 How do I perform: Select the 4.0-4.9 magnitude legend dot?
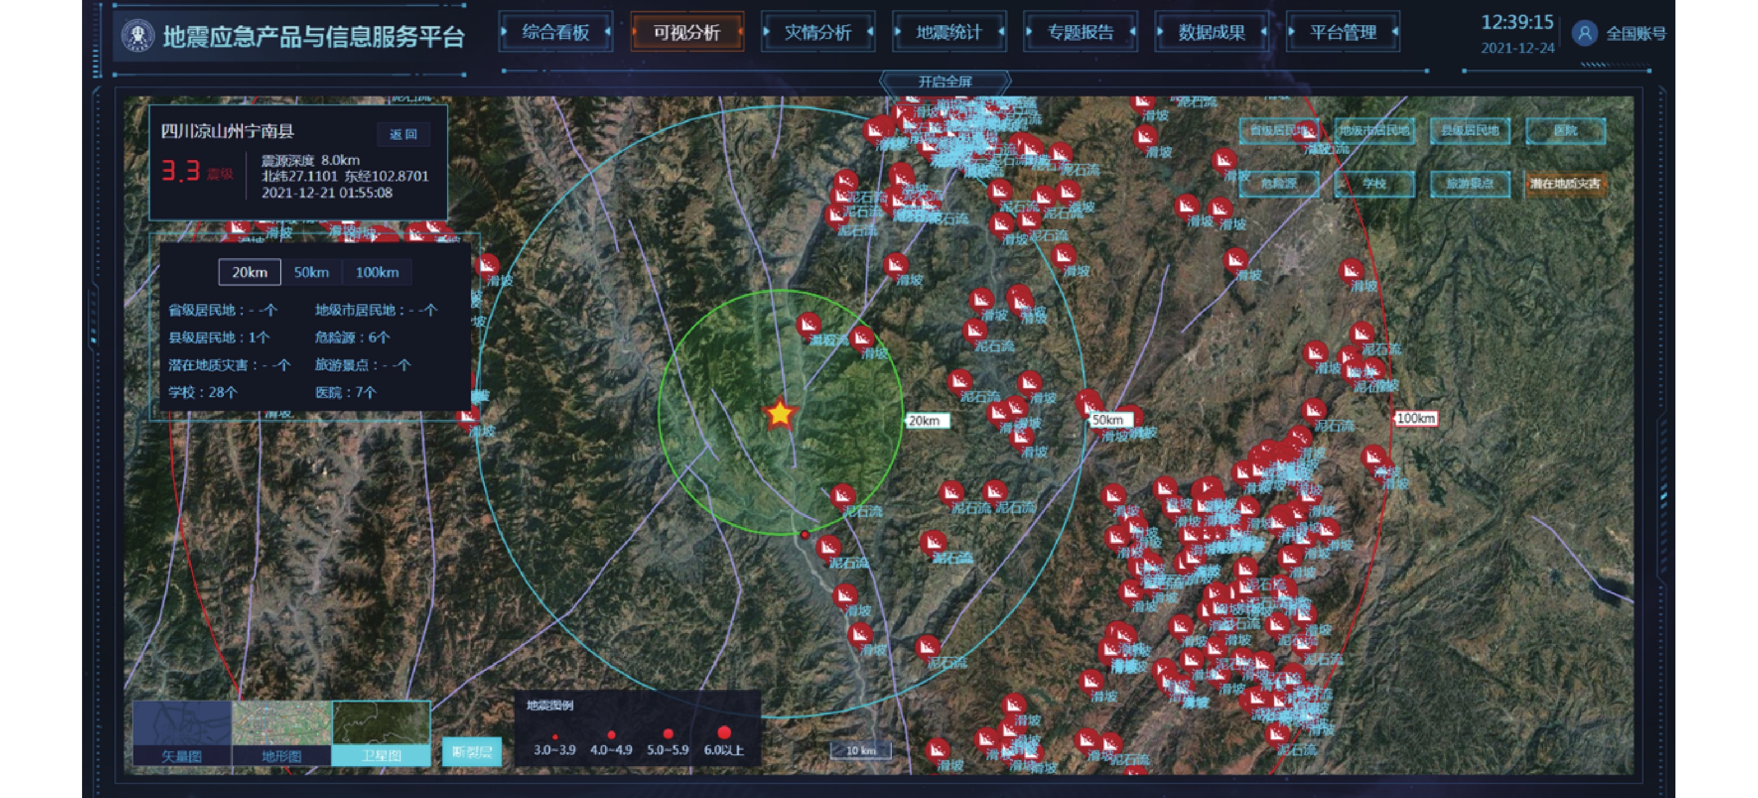pyautogui.click(x=612, y=735)
